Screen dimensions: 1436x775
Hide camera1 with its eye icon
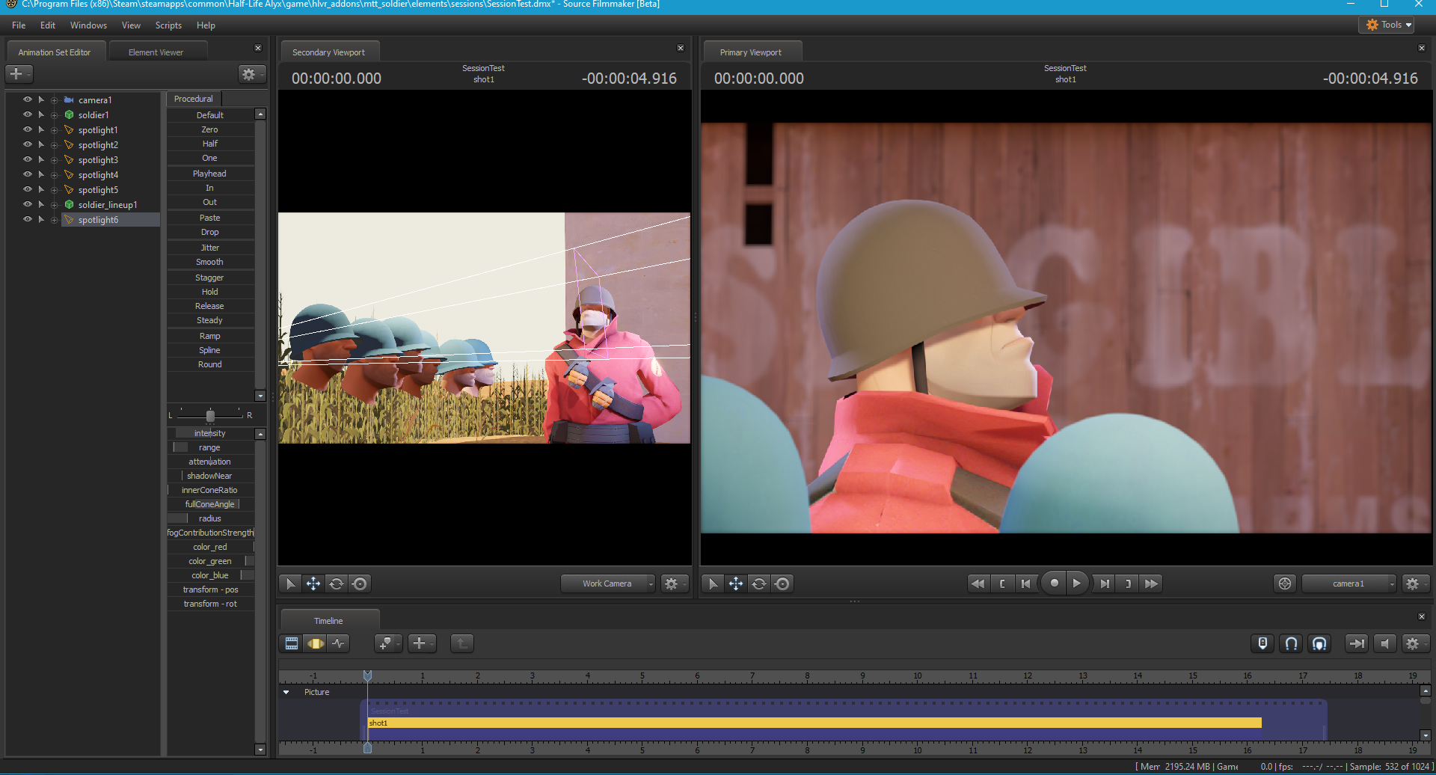(x=28, y=99)
